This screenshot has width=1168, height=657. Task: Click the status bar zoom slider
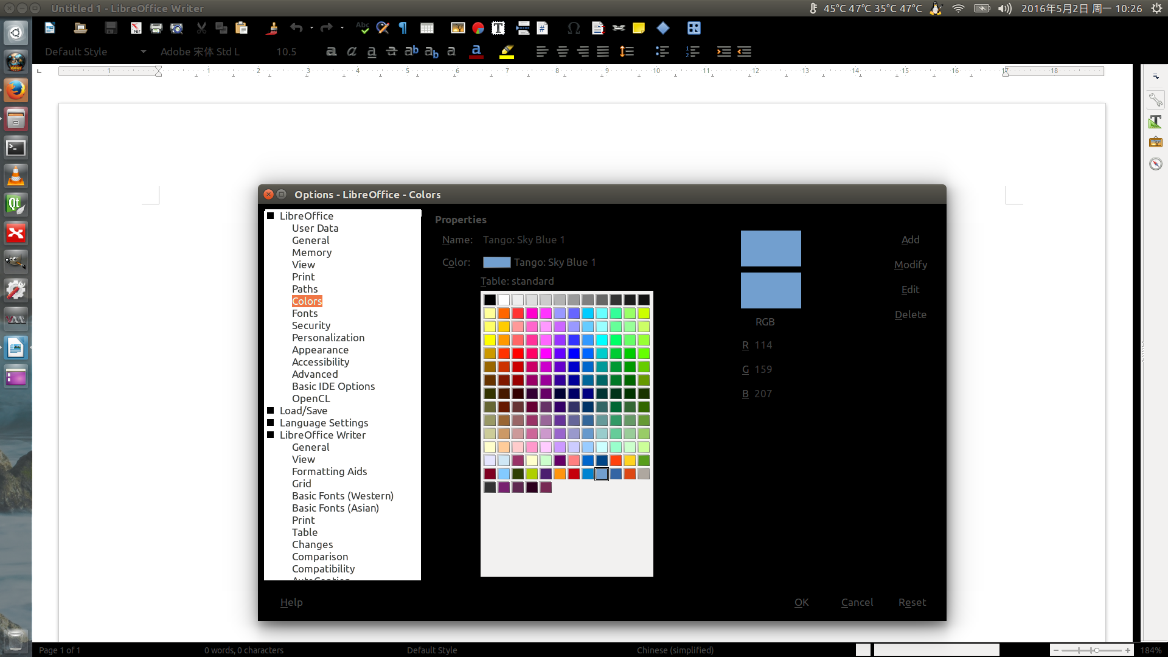point(1092,650)
